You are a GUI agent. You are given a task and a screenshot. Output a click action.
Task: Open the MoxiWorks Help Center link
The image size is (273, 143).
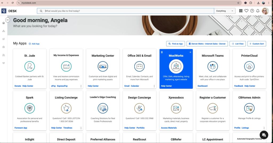point(166,86)
